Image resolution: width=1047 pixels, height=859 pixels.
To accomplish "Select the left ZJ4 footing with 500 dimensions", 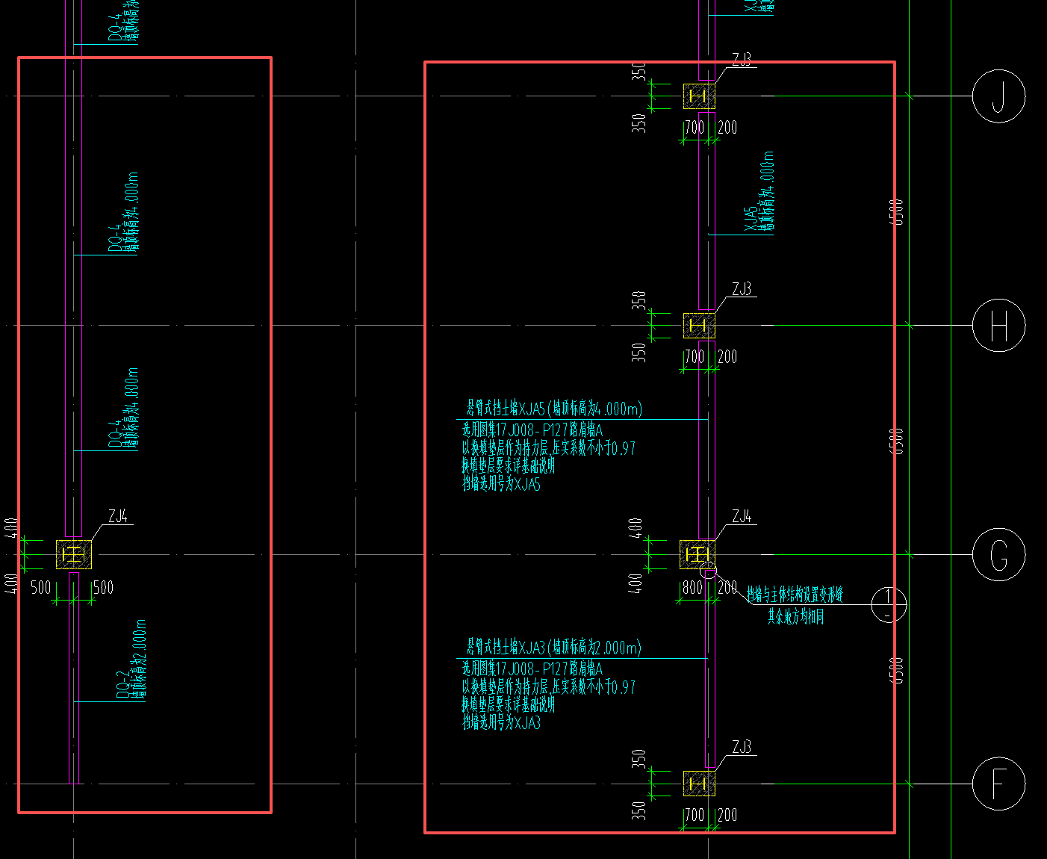I will [x=74, y=555].
